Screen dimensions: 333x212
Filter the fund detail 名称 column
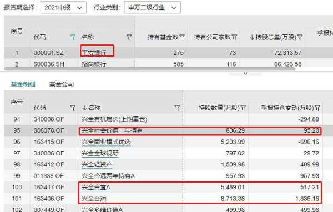(177, 108)
